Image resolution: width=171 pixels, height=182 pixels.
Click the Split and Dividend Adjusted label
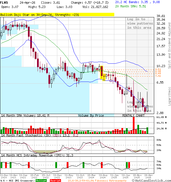coord(169,45)
